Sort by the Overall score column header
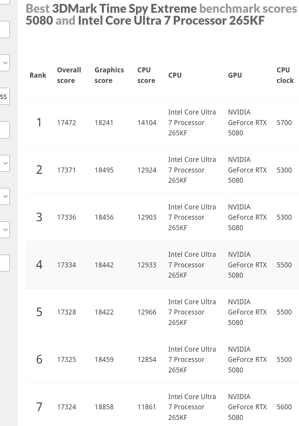The image size is (299, 426). point(69,75)
